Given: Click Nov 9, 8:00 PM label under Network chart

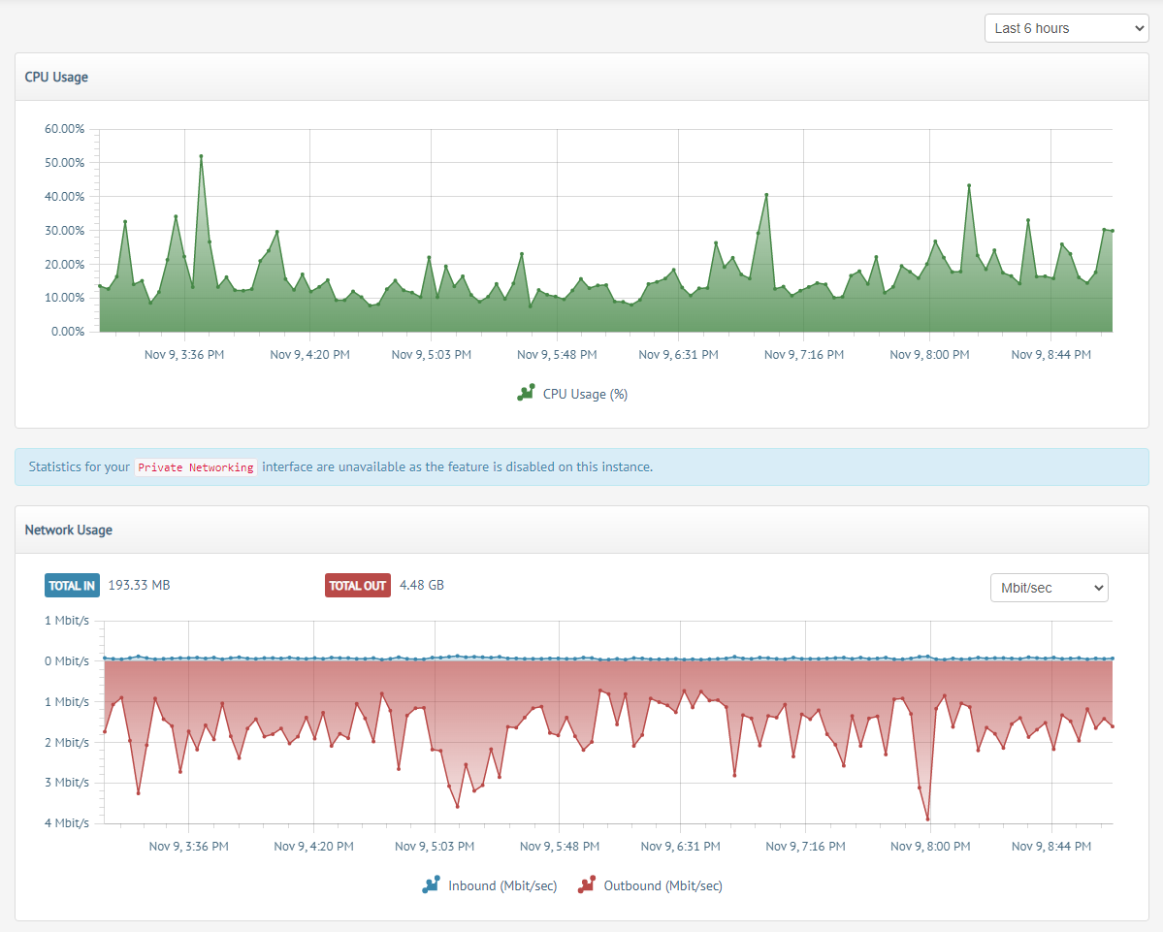Looking at the screenshot, I should point(930,847).
